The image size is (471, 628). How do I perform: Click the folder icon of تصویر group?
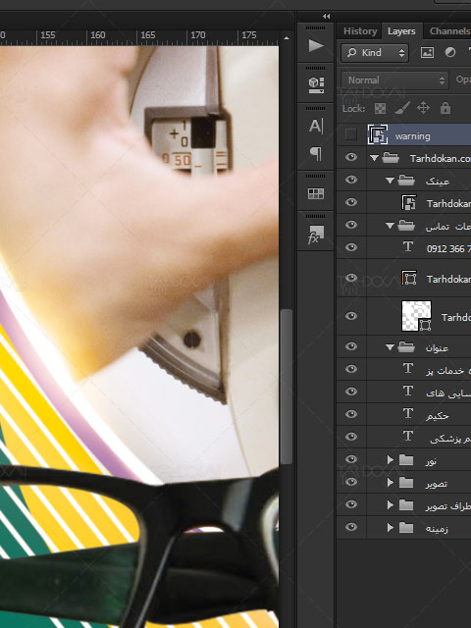tap(406, 482)
